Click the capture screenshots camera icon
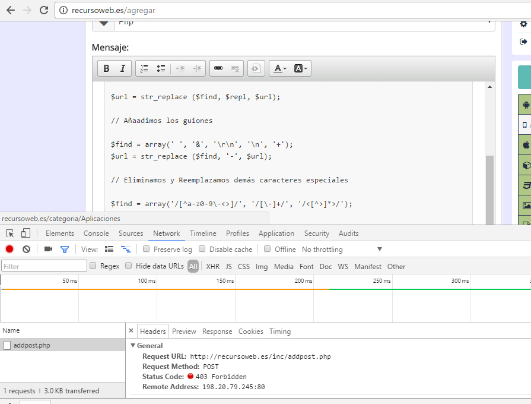 [48, 250]
